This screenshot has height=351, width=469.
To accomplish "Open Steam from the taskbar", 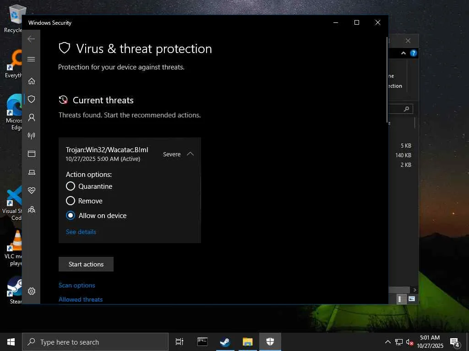I will (x=225, y=342).
